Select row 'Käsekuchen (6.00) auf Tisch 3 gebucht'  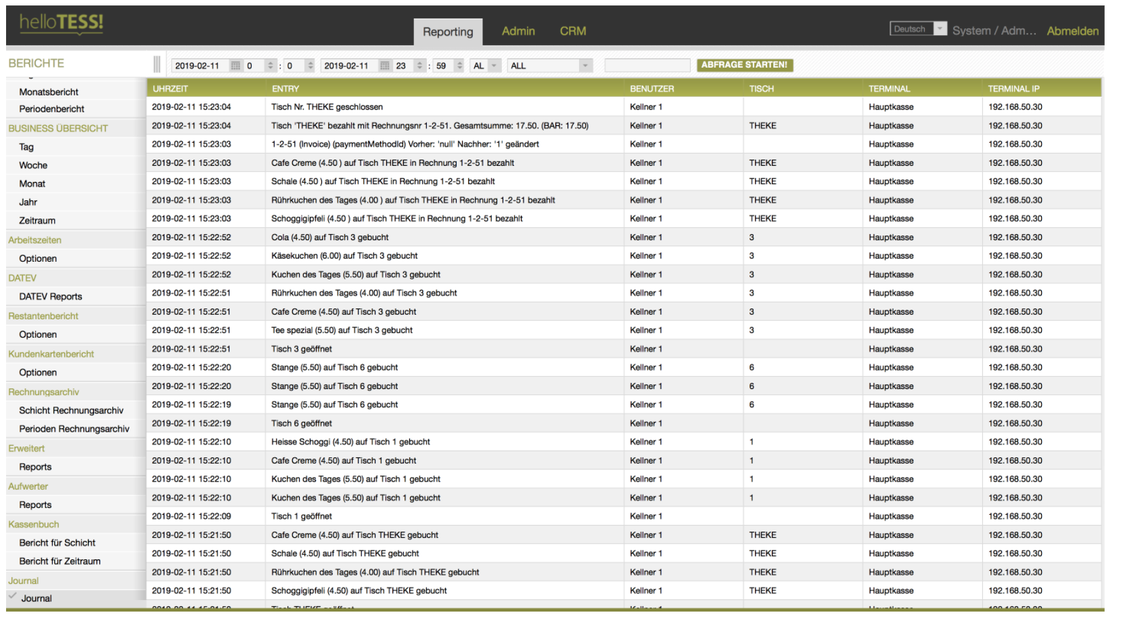coord(624,256)
